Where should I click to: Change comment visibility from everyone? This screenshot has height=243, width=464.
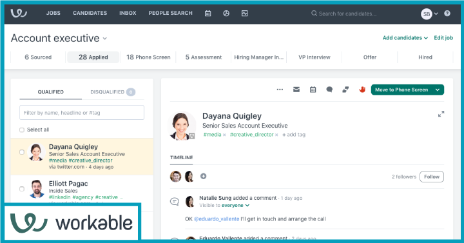[x=235, y=206]
